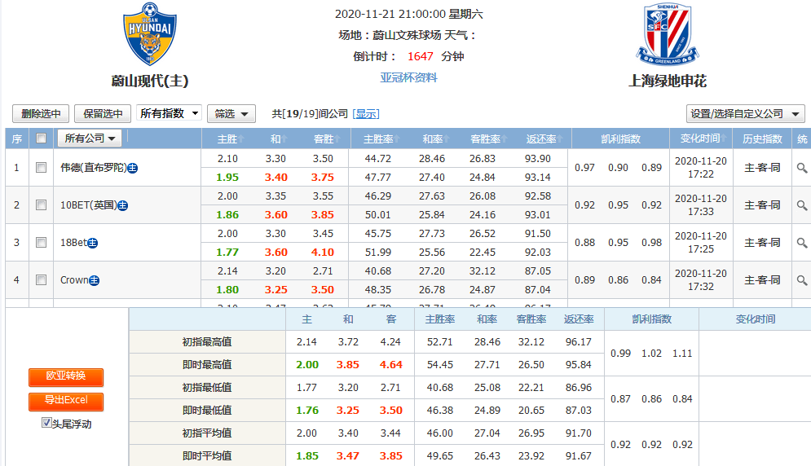Click Shanghai Shenhua team crest
811x466 pixels.
tap(668, 35)
